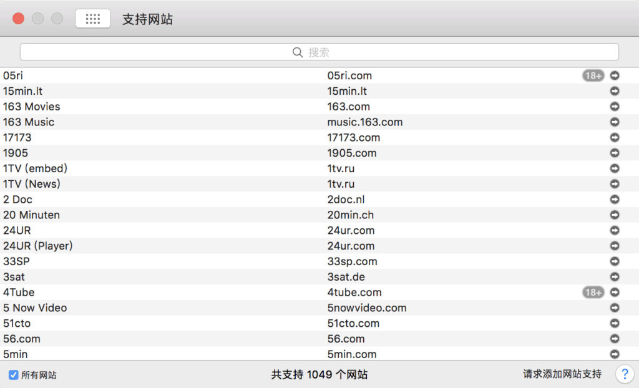This screenshot has height=388, width=639.
Task: Select the 163 Movies site name
Action: click(32, 107)
